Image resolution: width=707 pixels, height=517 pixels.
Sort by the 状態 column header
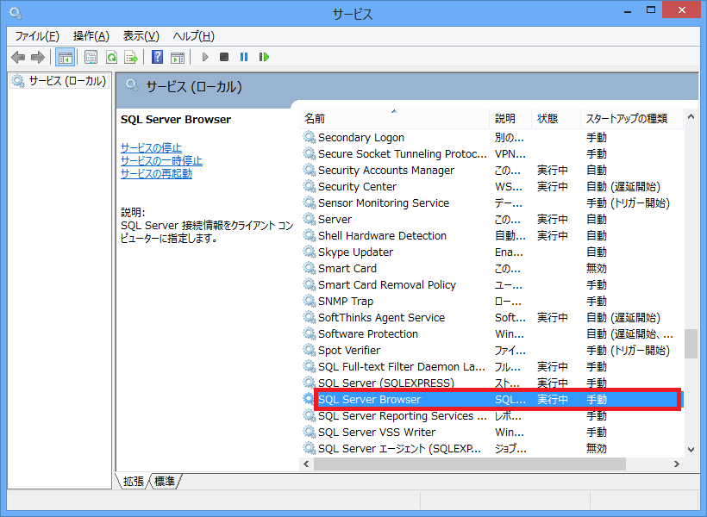pos(556,119)
